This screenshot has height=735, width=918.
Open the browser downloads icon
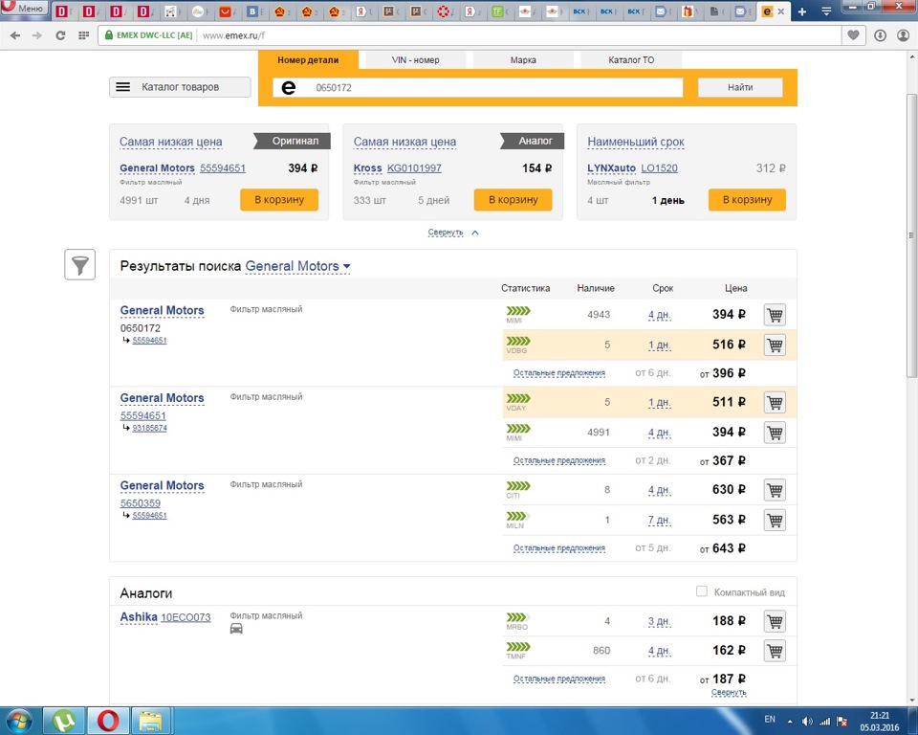(x=880, y=35)
